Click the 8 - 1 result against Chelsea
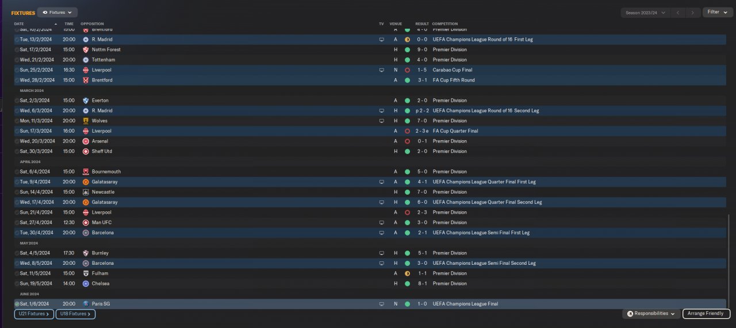 click(421, 284)
